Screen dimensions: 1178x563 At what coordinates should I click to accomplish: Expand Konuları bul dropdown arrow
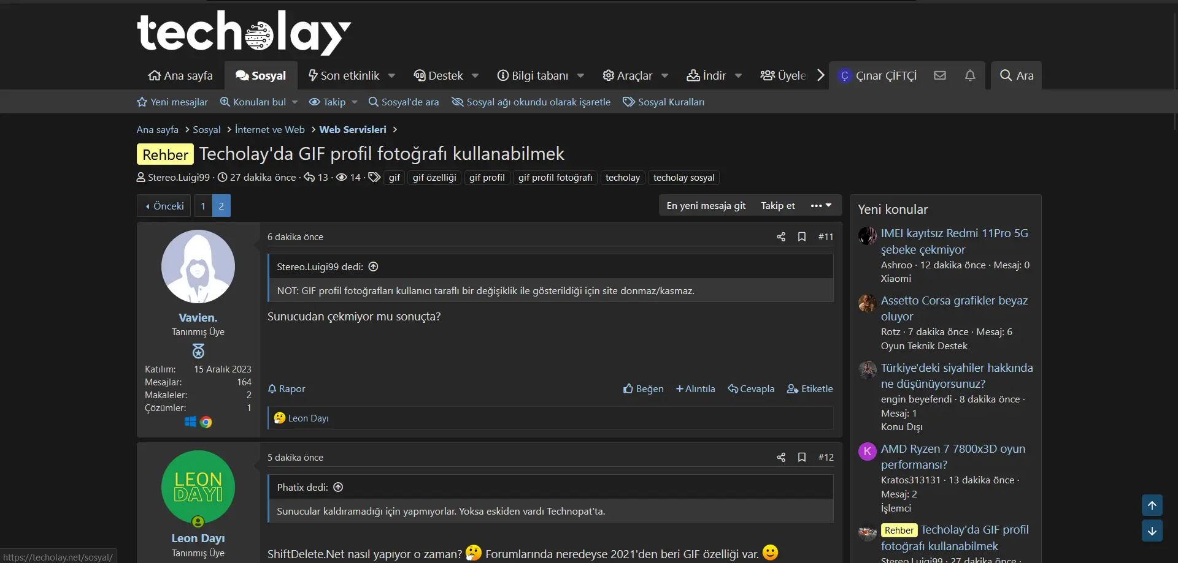[x=294, y=102]
